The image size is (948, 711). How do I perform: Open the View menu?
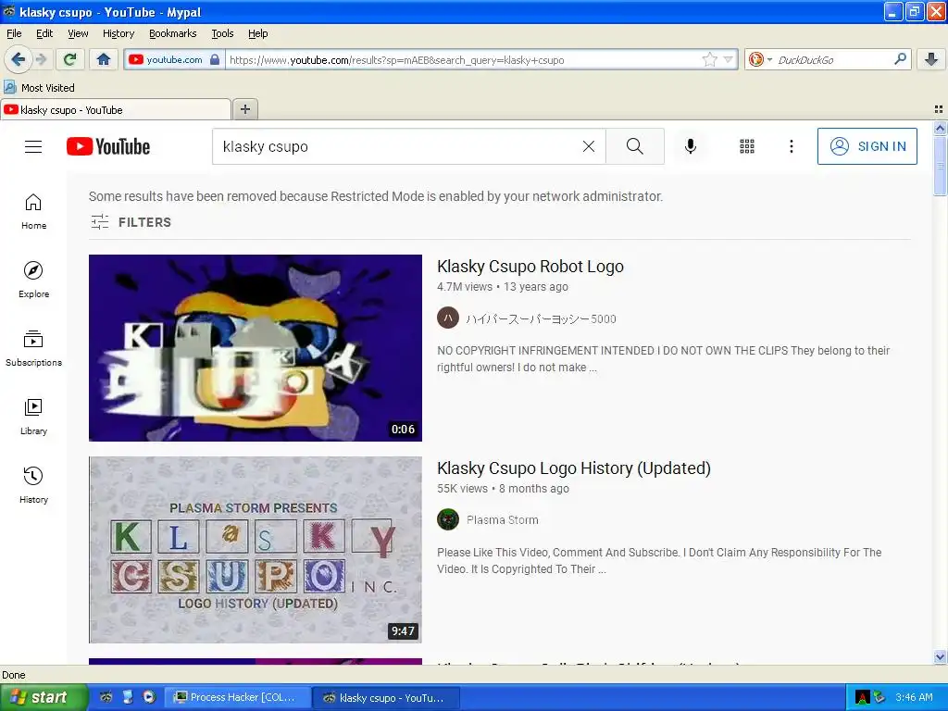pyautogui.click(x=78, y=33)
